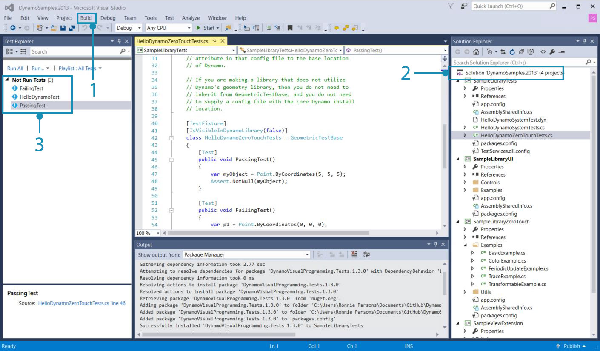The height and width of the screenshot is (351, 600).
Task: Click the Open File toolbar icon
Action: [54, 28]
